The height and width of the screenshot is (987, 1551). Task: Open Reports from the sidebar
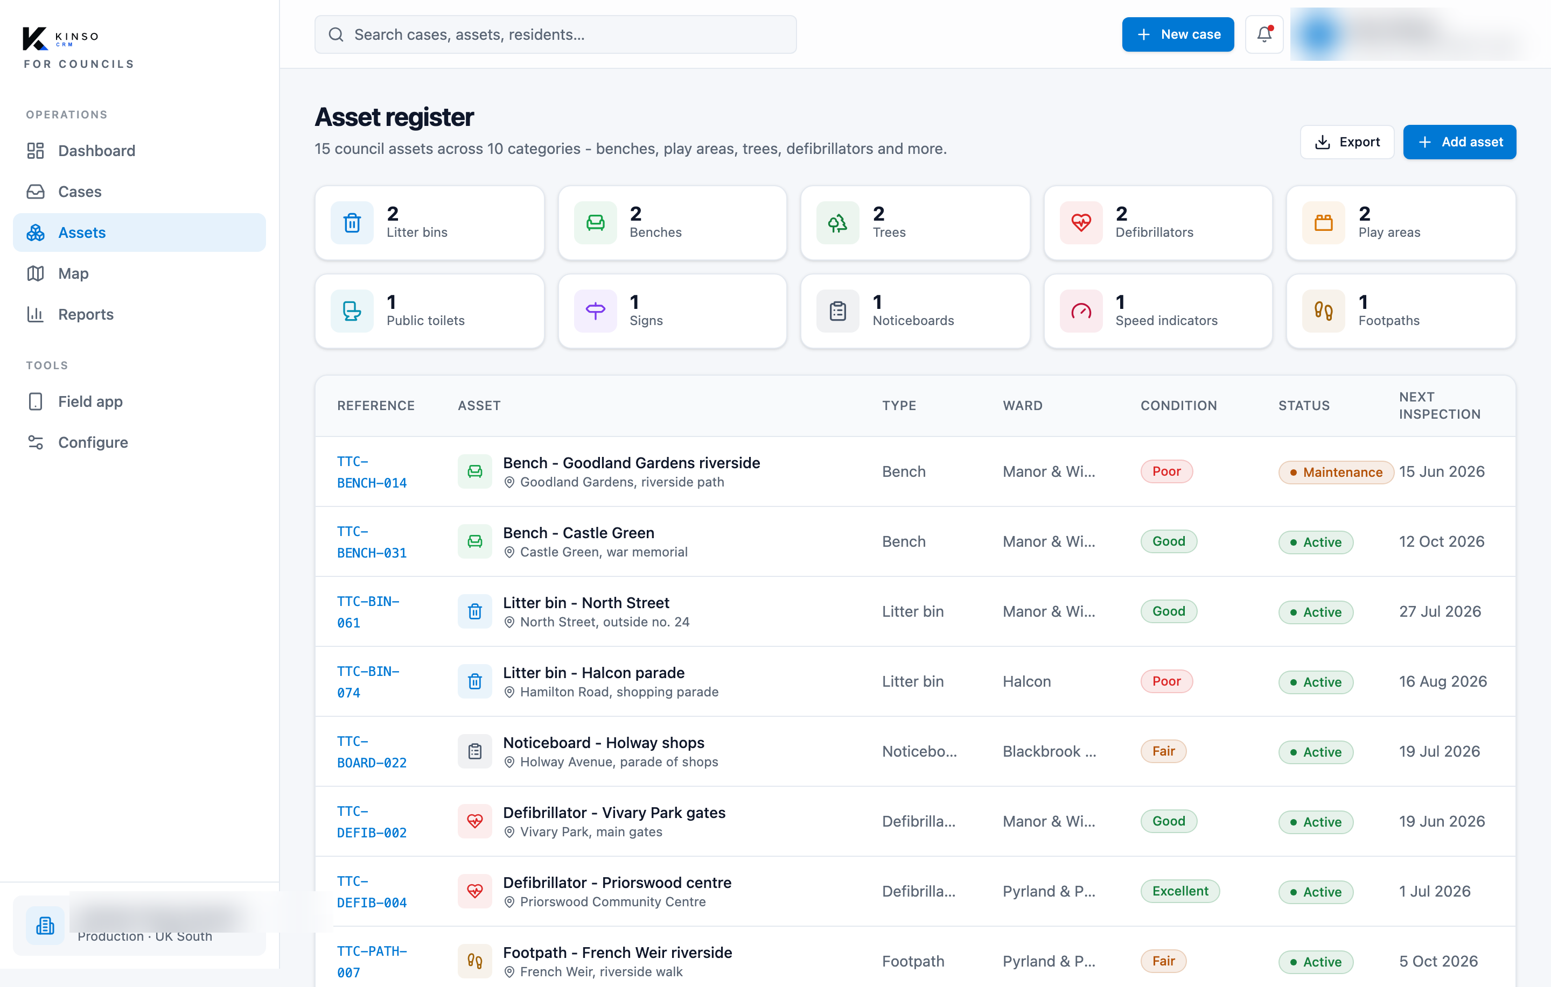139,314
